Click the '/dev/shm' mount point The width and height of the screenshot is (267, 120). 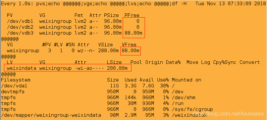click(184, 97)
